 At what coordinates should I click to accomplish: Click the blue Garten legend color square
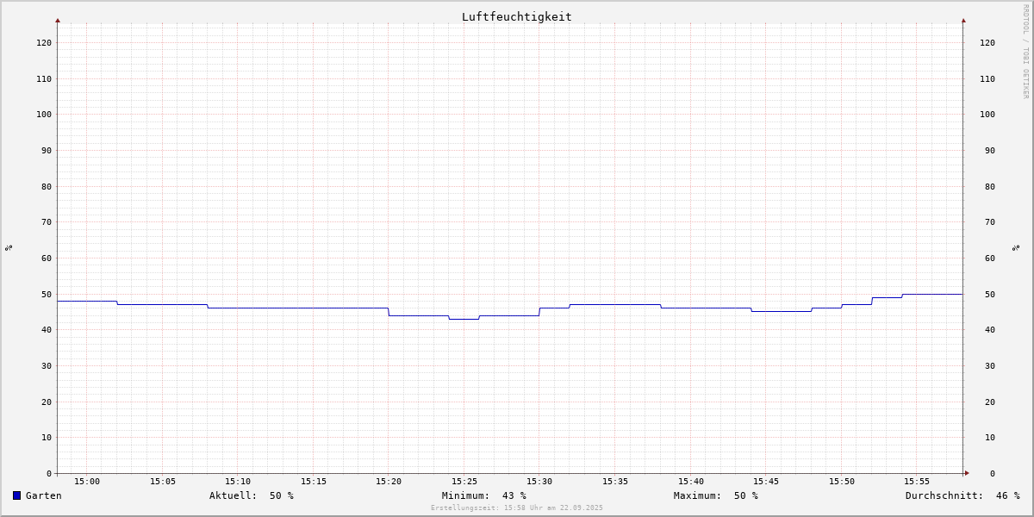click(16, 495)
